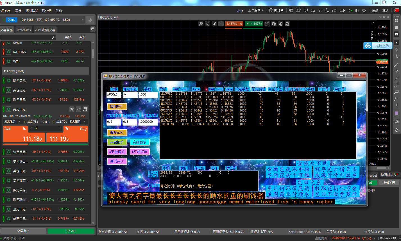Open the chart zoom magnifier tool
The image size is (401, 241).
point(201,24)
